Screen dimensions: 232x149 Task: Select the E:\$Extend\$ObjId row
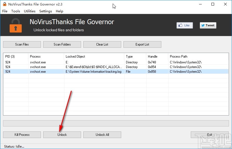click(x=116, y=67)
